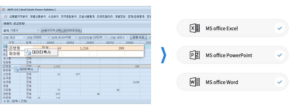Click the 행렬 바꿈 button
Viewport: 302px width, 110px height.
[x=139, y=37]
